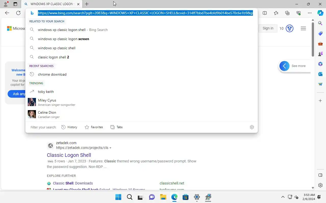Open Collections toolbar icon
326x203 pixels.
point(287,13)
